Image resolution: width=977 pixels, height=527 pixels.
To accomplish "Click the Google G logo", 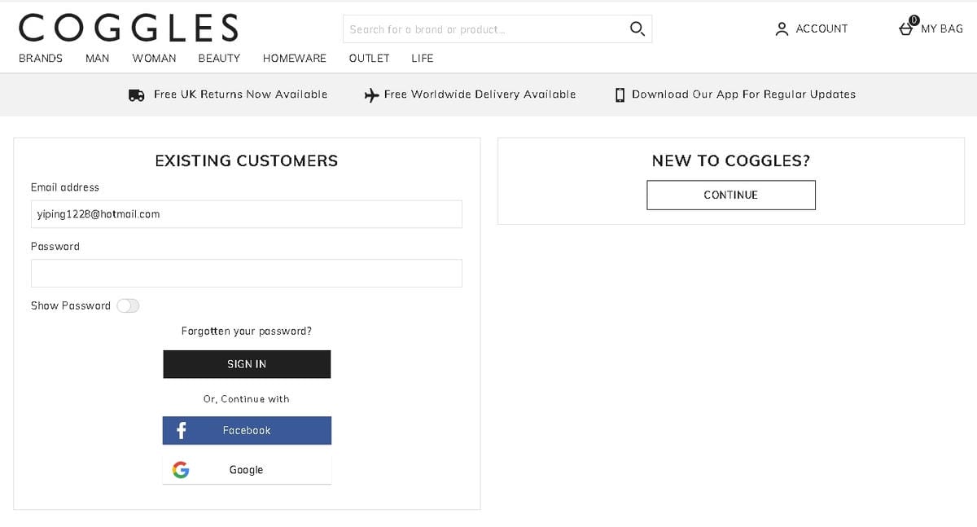I will 181,470.
